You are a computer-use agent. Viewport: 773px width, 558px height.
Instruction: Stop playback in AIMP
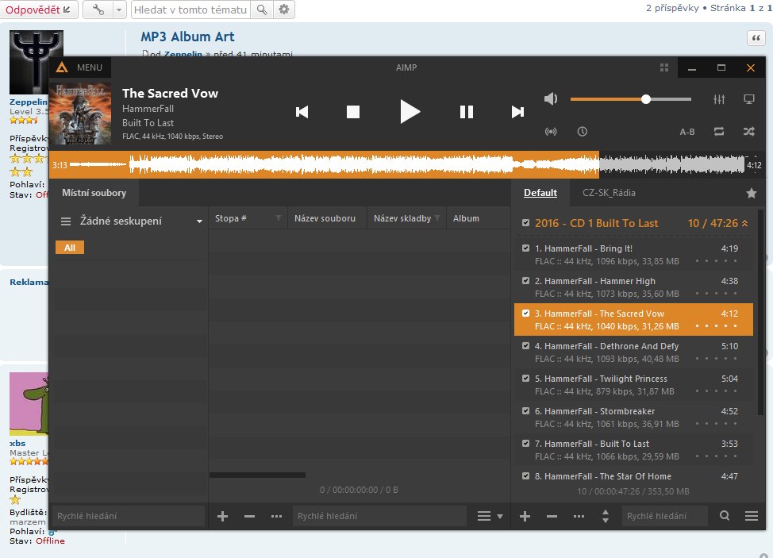click(x=353, y=112)
